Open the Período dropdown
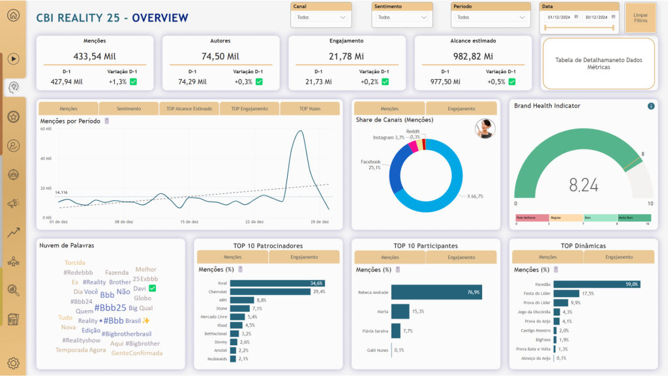 pyautogui.click(x=491, y=18)
